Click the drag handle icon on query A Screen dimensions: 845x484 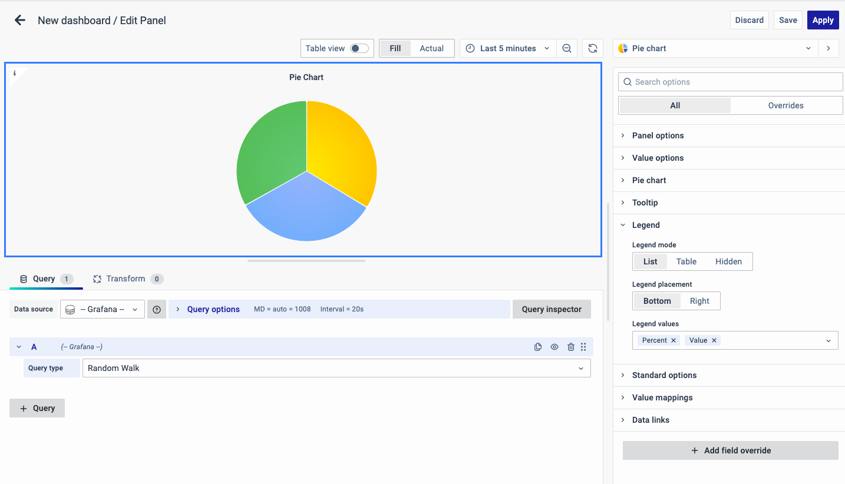(x=583, y=347)
